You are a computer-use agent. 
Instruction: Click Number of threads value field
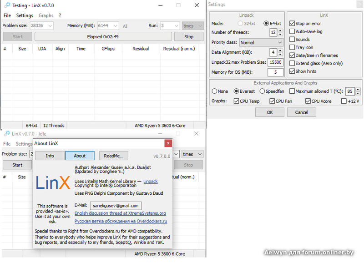pyautogui.click(x=273, y=32)
